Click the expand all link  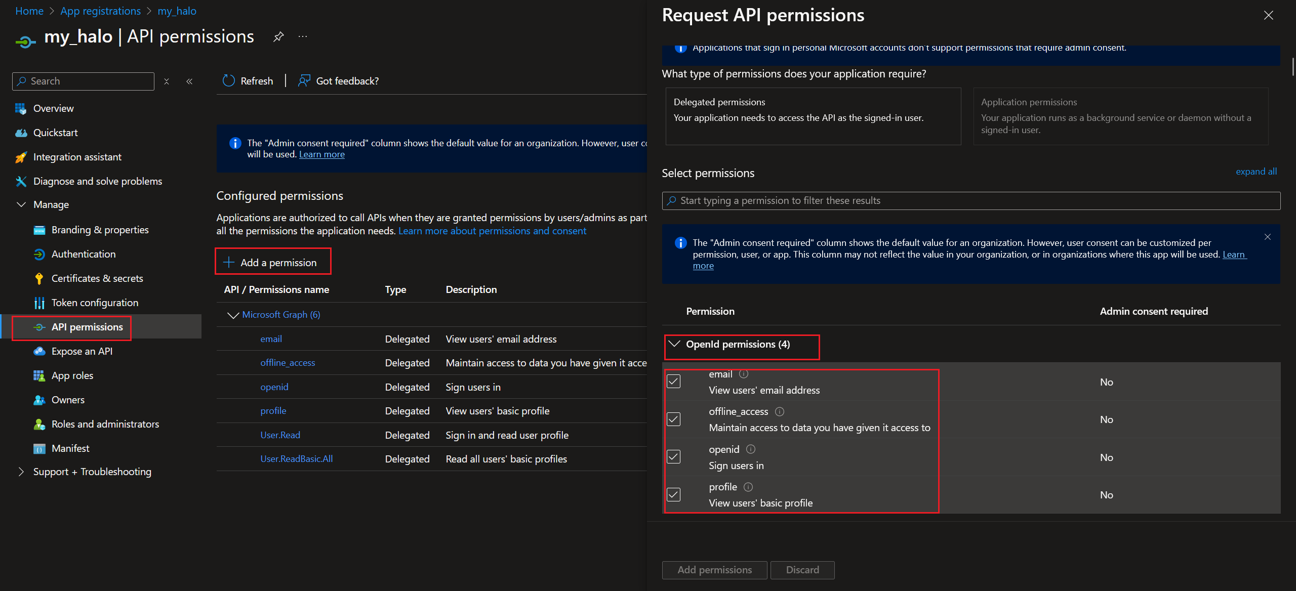[1256, 172]
